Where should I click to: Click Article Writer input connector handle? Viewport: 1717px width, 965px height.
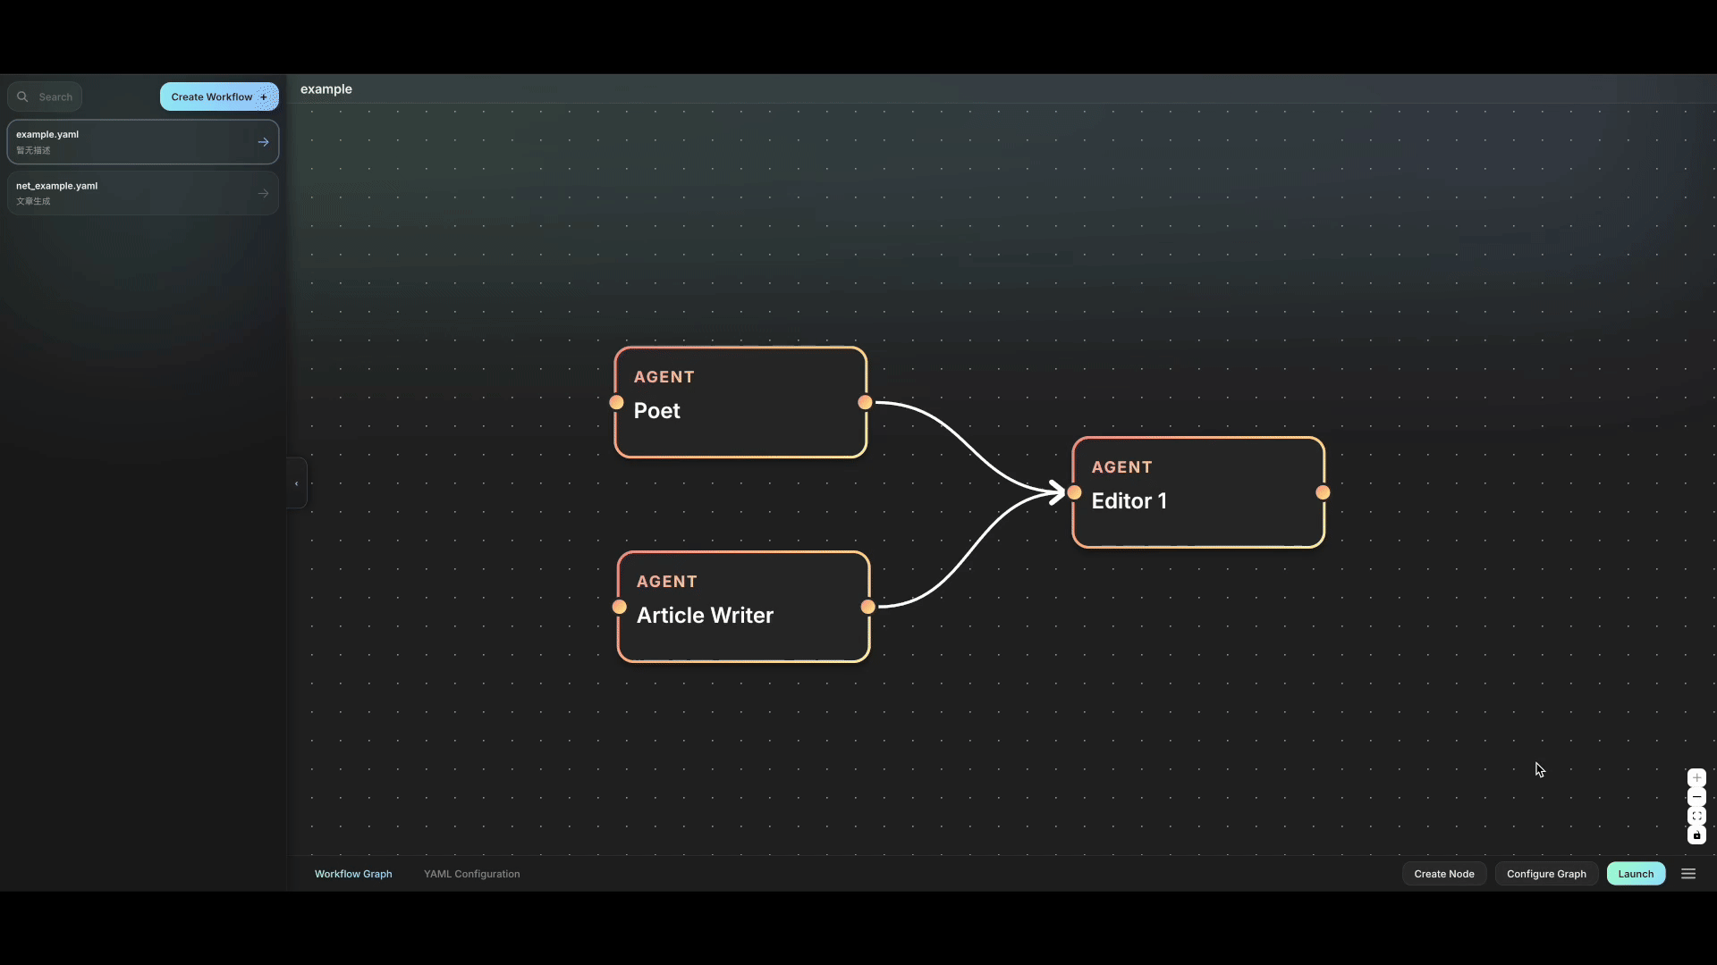pyautogui.click(x=619, y=607)
